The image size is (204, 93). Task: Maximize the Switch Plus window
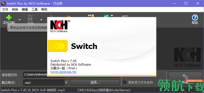(x=186, y=4)
